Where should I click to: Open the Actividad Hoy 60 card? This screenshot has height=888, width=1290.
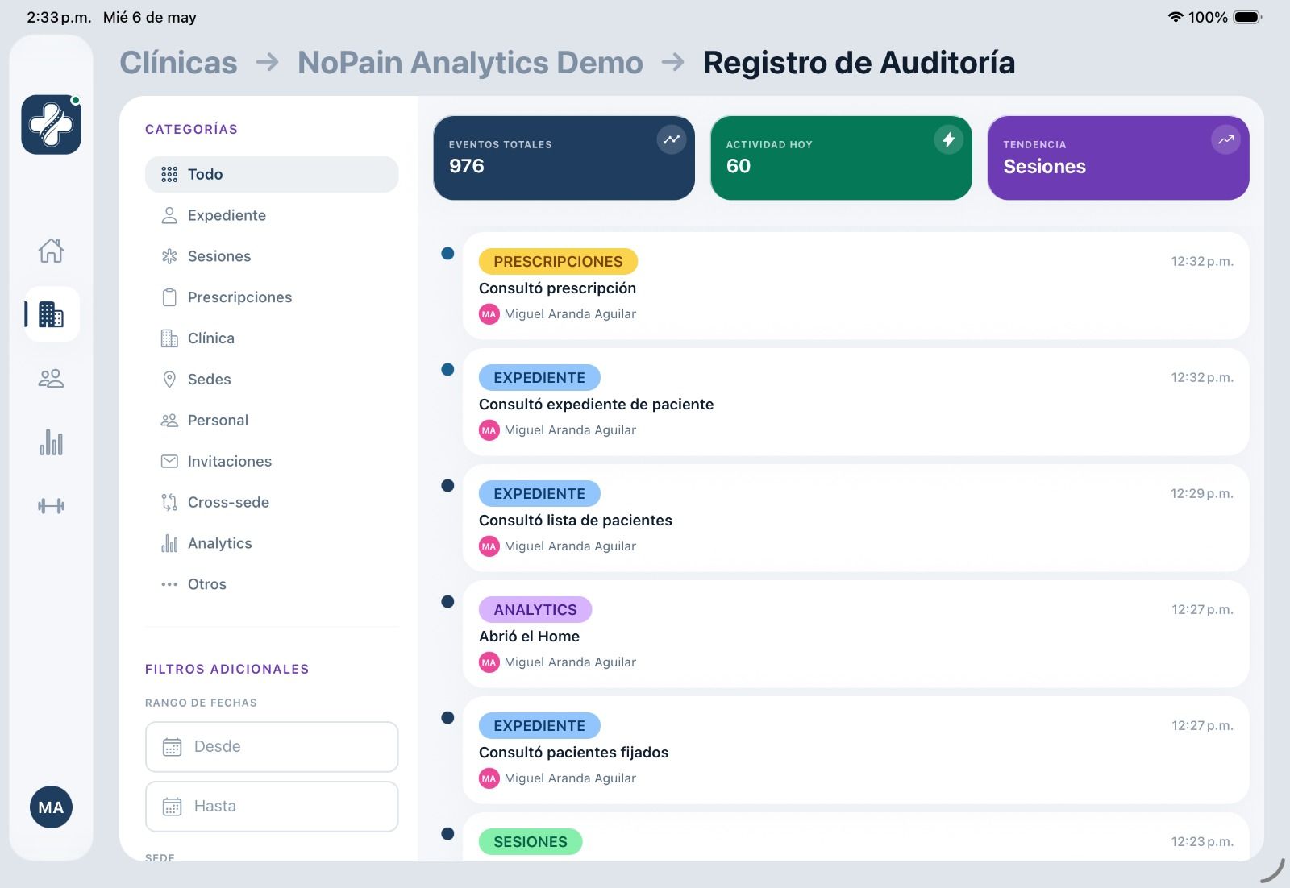point(841,158)
